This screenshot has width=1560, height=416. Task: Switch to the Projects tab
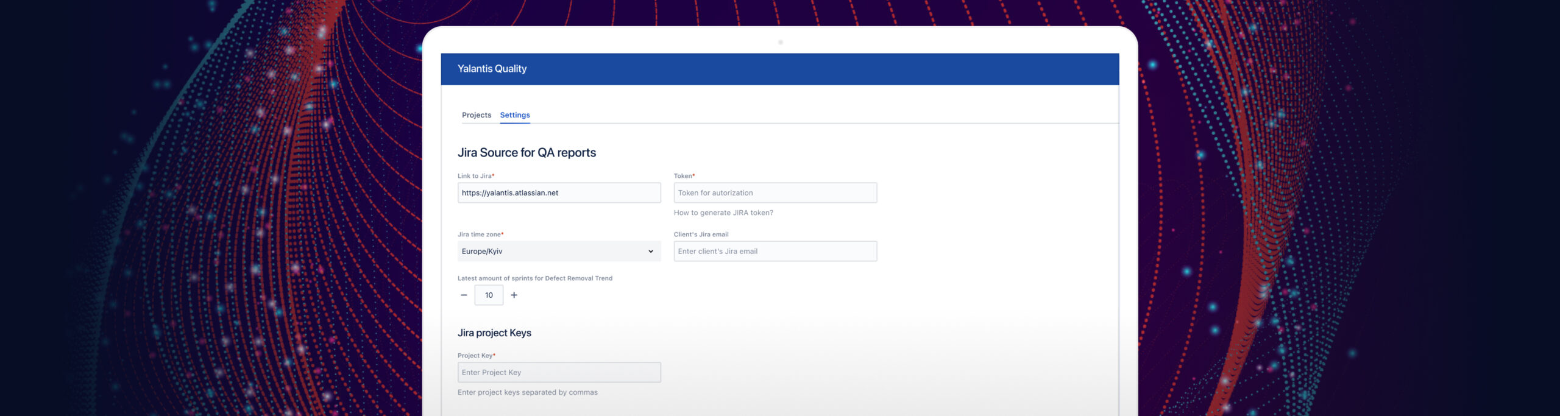(x=476, y=115)
